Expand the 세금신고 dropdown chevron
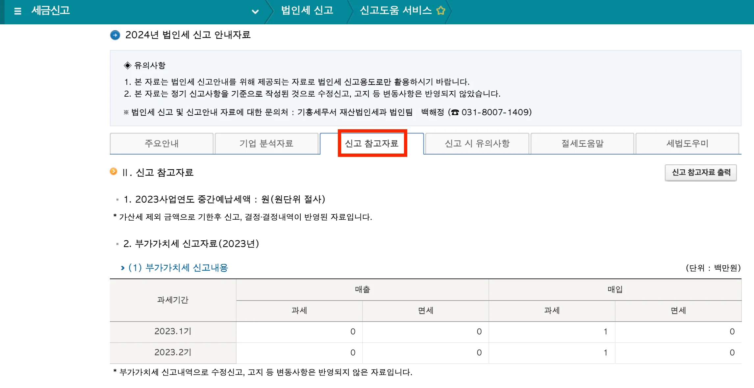This screenshot has width=754, height=388. click(255, 12)
